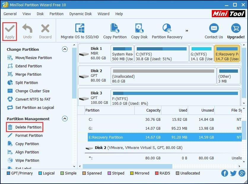Sort by the Partition column header
This screenshot has width=248, height=184.
pos(109,110)
